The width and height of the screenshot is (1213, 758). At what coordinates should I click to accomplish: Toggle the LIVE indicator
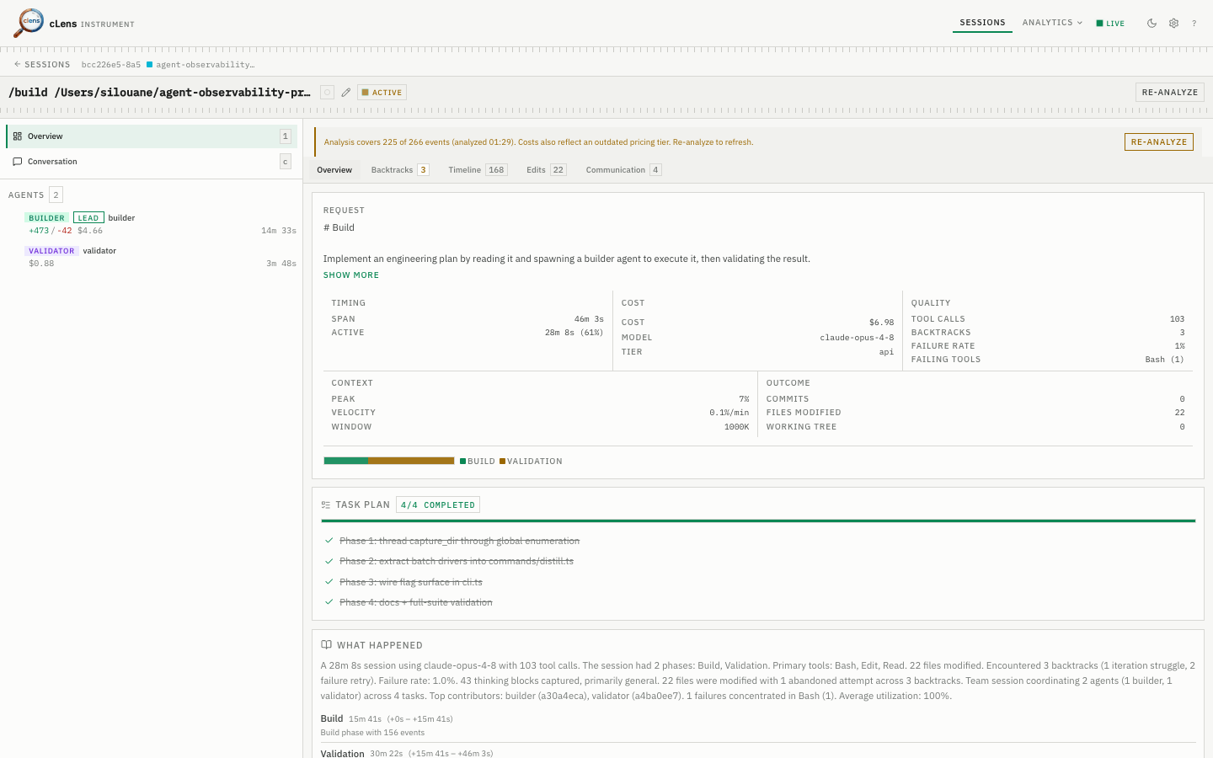tap(1110, 24)
